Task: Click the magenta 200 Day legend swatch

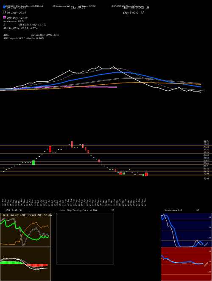Action: pyautogui.click(x=5, y=17)
